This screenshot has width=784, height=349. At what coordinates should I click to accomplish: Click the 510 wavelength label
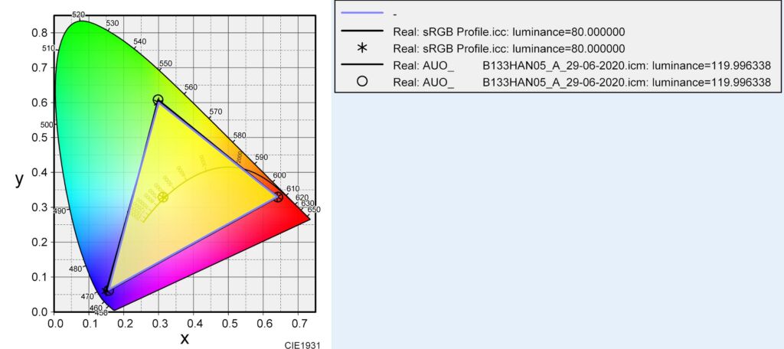pyautogui.click(x=48, y=48)
